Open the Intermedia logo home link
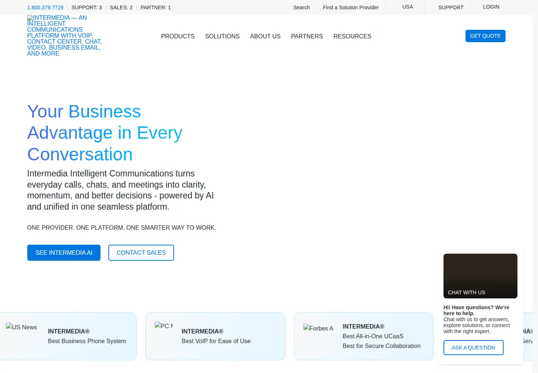Screen dimensions: 538x373 coord(64,35)
